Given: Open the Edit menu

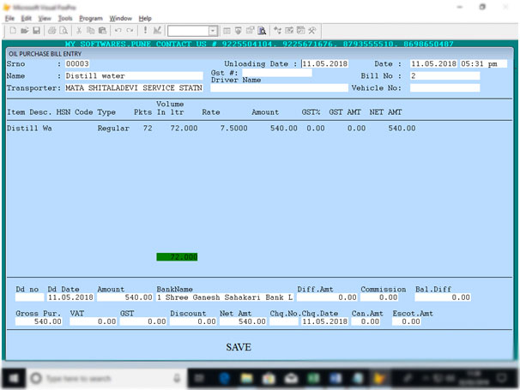Looking at the screenshot, I should [x=26, y=18].
